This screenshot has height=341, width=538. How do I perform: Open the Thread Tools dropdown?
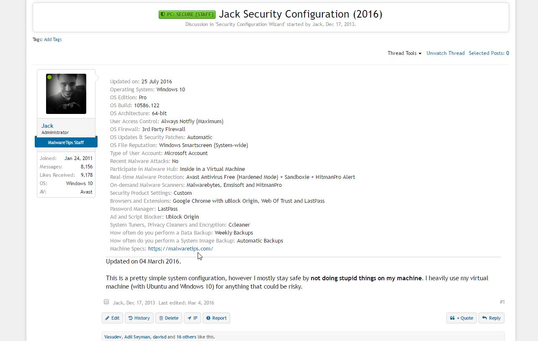click(x=404, y=53)
